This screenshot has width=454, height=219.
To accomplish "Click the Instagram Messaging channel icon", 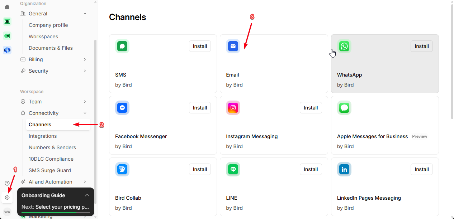I will (233, 108).
